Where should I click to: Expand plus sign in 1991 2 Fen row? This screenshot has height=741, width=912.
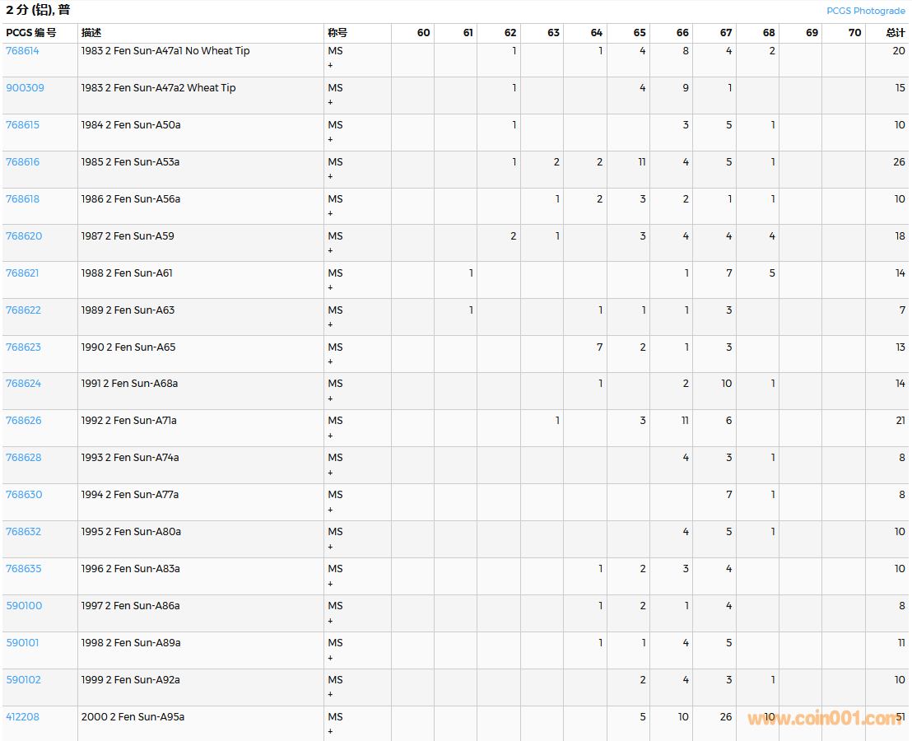point(331,398)
